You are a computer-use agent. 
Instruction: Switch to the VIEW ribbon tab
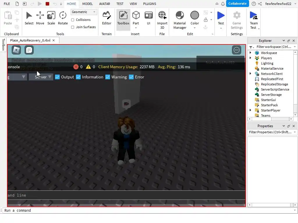[x=133, y=4]
